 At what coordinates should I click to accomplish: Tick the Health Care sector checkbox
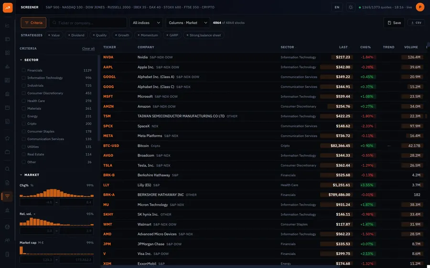(23, 101)
